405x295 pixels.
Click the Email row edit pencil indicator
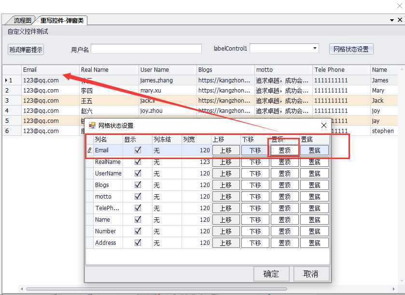pos(89,150)
